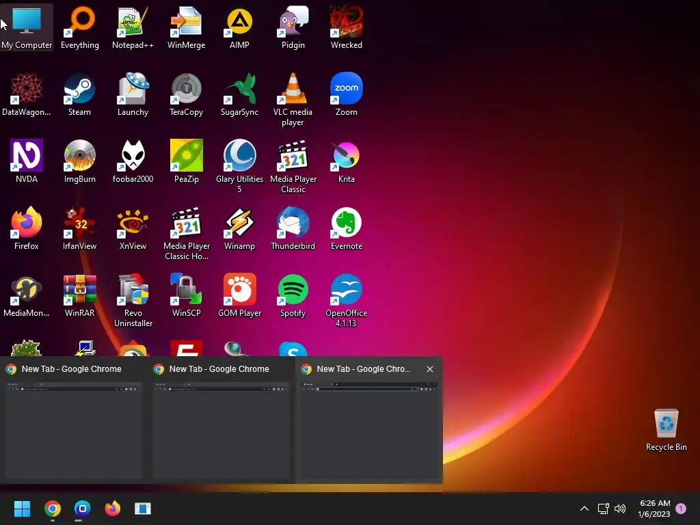Select the Recycle Bin
The width and height of the screenshot is (700, 525).
coord(666,430)
